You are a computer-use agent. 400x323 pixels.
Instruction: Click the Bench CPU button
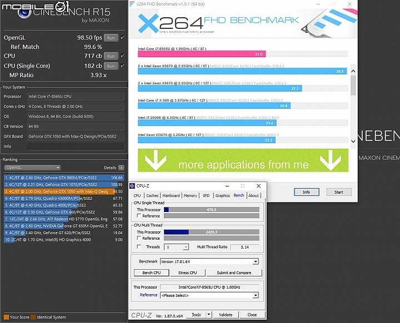[x=152, y=273]
